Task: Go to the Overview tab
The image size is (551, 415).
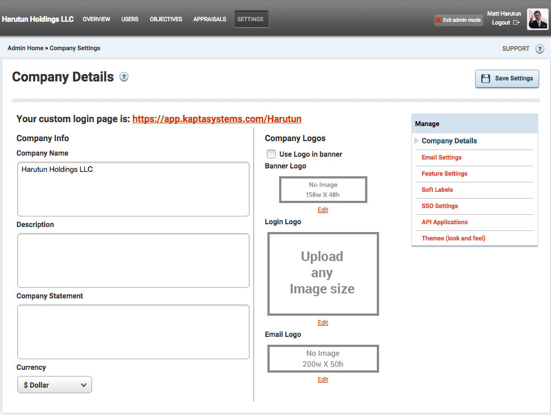Action: click(96, 20)
